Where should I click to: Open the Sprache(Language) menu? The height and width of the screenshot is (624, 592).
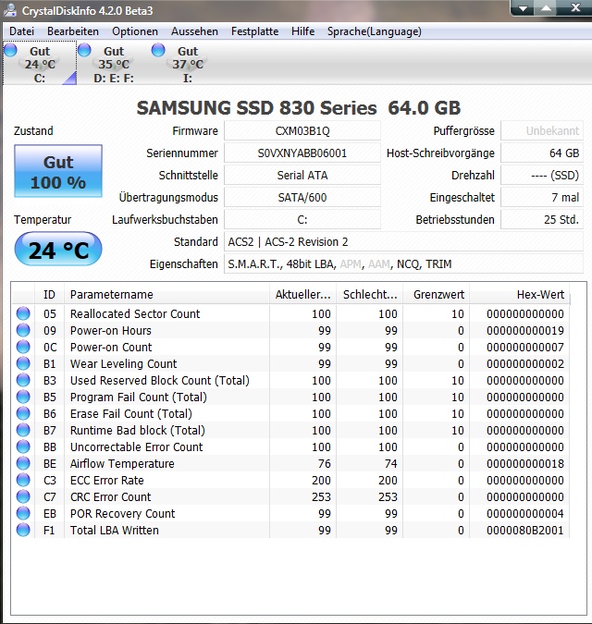(x=375, y=31)
